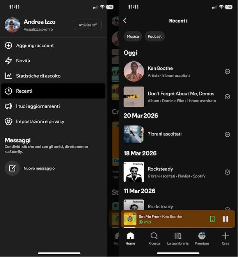The height and width of the screenshot is (257, 238).
Task: Tap the megaphone icon for I tuoi aggiornamenti
Action: click(8, 106)
